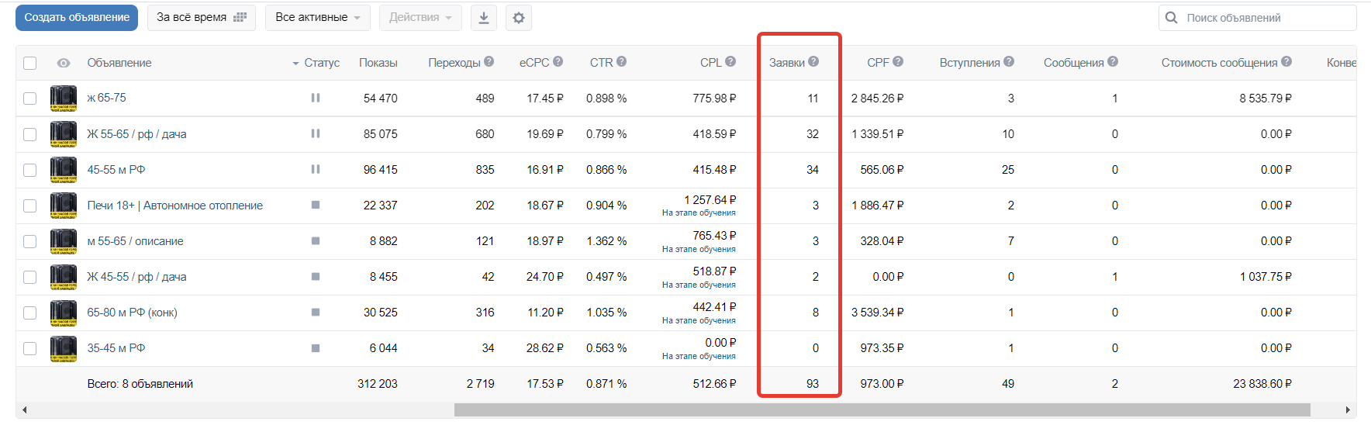Click the download export icon
The image size is (1371, 425).
tap(483, 18)
